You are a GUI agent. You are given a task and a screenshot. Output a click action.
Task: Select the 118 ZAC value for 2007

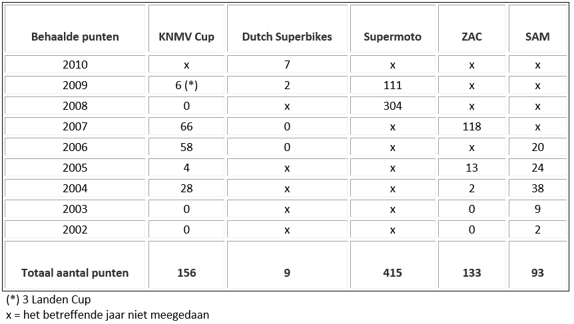pos(471,126)
